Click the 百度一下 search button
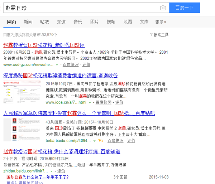 click(184, 8)
